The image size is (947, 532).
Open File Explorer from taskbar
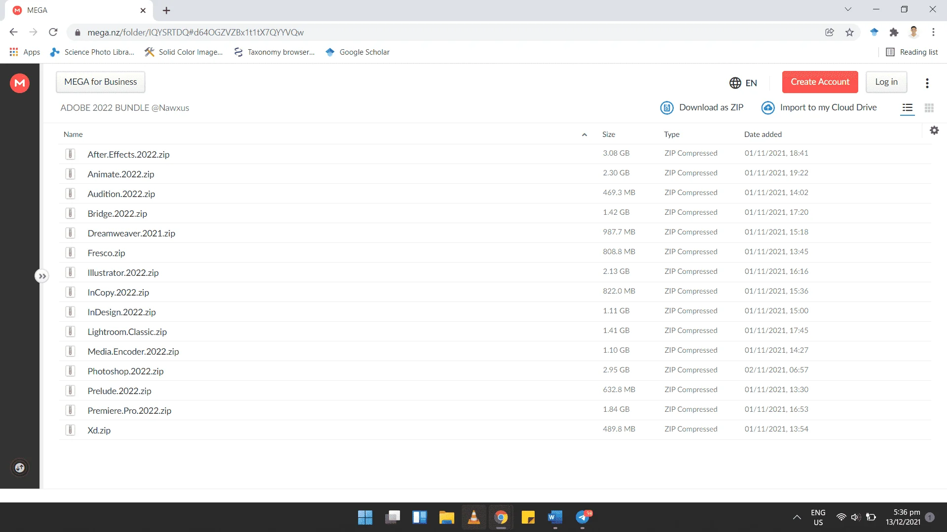coord(446,517)
